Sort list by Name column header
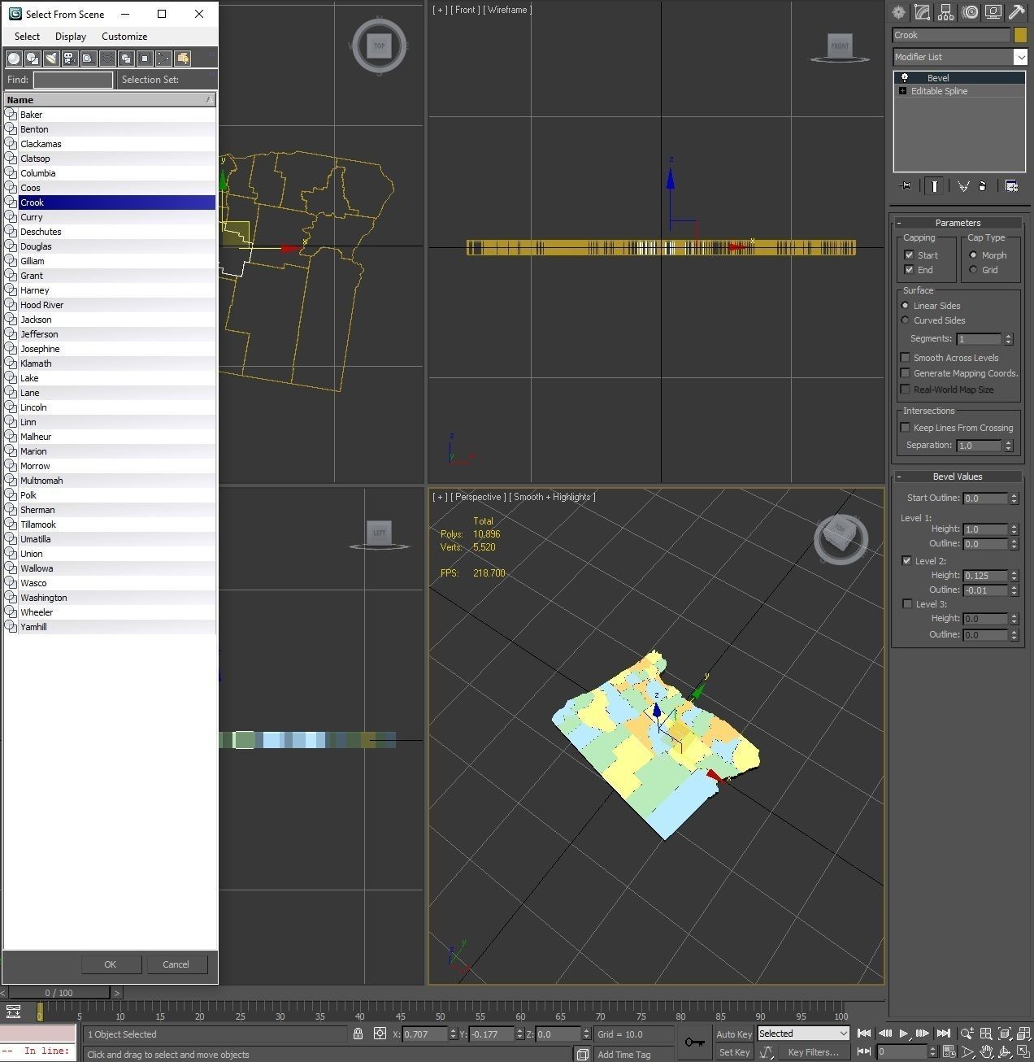 pyautogui.click(x=110, y=99)
